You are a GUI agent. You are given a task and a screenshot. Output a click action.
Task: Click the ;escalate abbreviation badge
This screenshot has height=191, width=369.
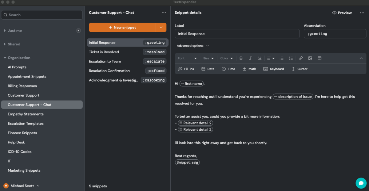pyautogui.click(x=155, y=61)
